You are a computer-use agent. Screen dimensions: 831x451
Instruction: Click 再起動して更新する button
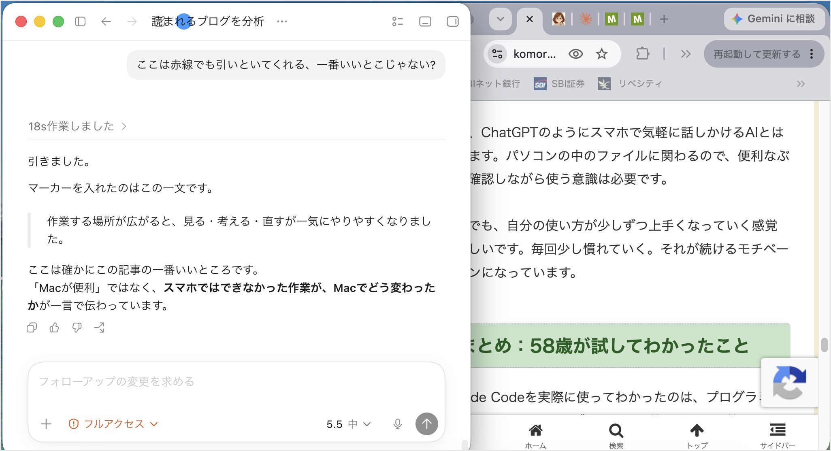click(756, 54)
